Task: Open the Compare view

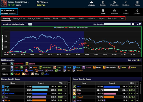Action: 103,4
